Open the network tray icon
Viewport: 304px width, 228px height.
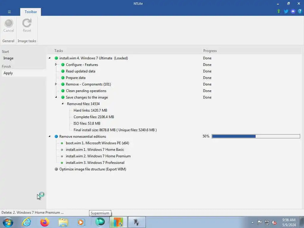(x=267, y=223)
